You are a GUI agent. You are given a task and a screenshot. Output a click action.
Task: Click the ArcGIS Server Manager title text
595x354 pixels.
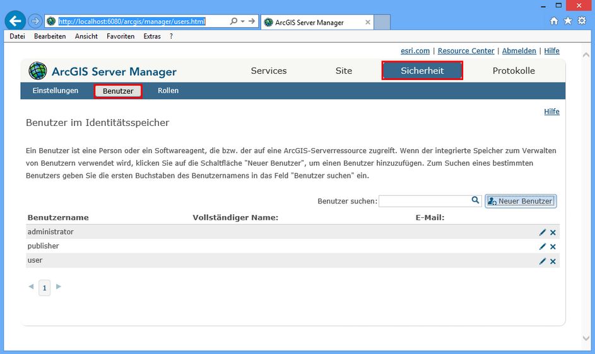pos(114,72)
